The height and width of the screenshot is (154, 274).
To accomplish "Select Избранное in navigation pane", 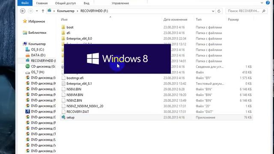I will 37,21.
